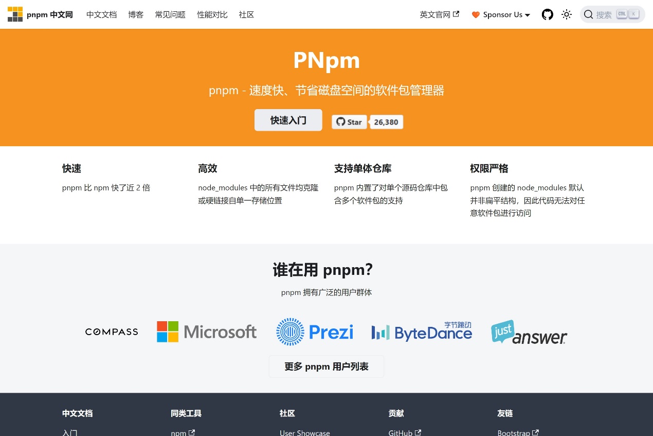The height and width of the screenshot is (436, 653).
Task: Open 中文文档 in navbar
Action: point(102,14)
